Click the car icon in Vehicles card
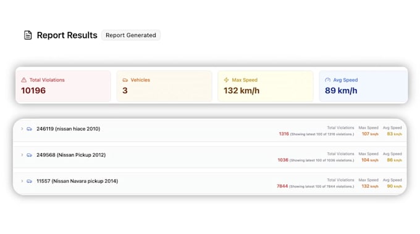Screen dimensions: 420x234 pos(125,80)
